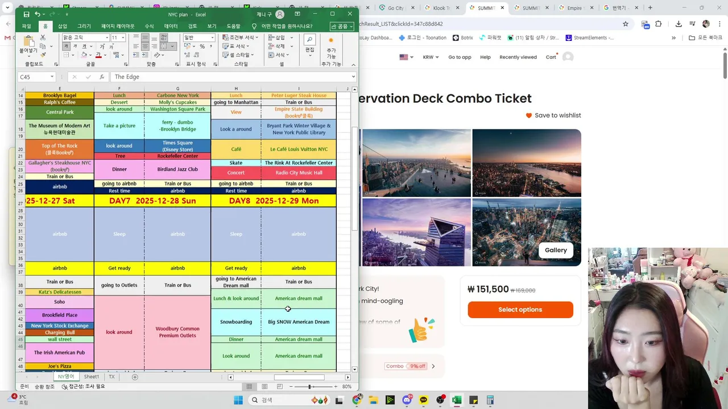
Task: Select the Birdland Jazz Club cell
Action: pyautogui.click(x=177, y=169)
